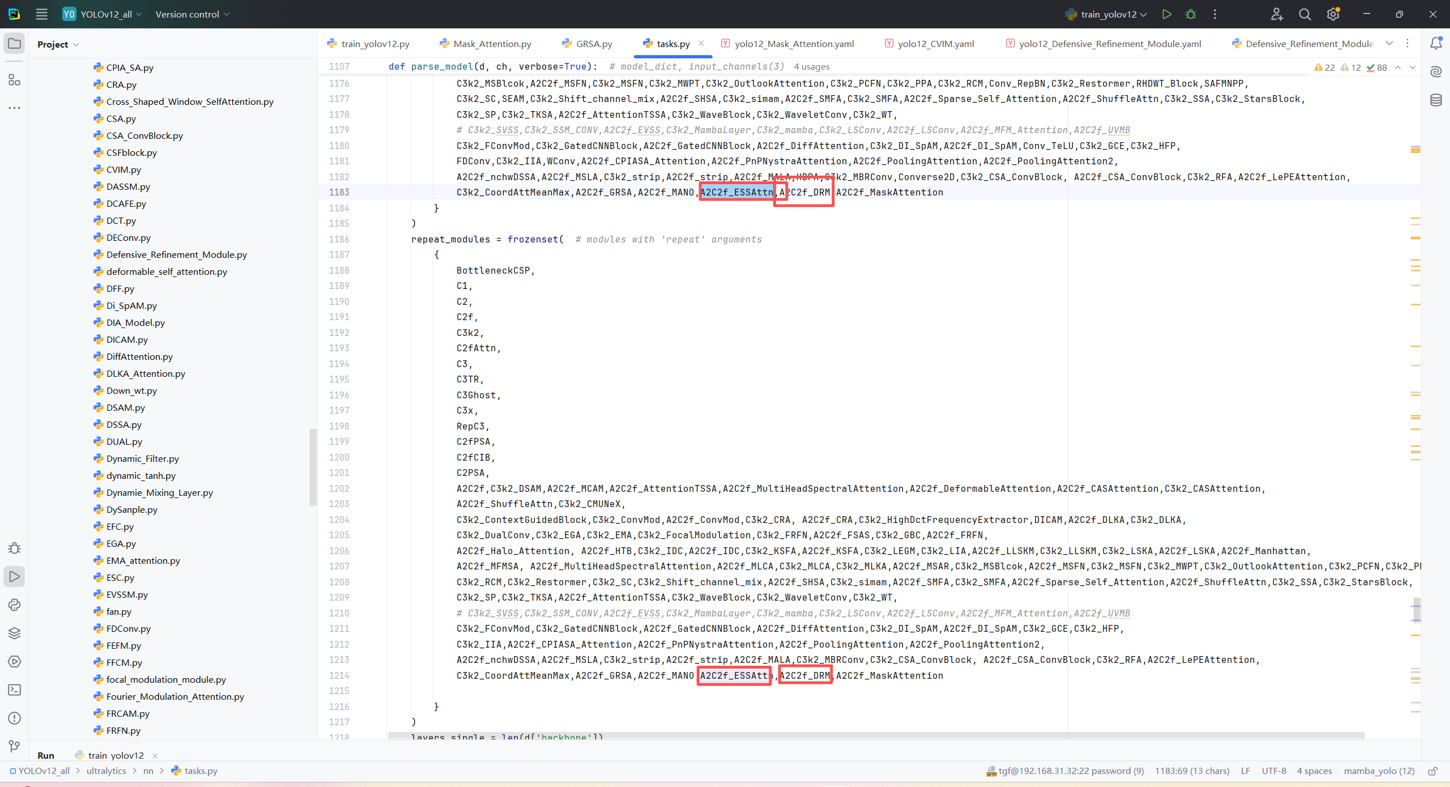
Task: Start debugging with the bug icon
Action: point(1191,14)
